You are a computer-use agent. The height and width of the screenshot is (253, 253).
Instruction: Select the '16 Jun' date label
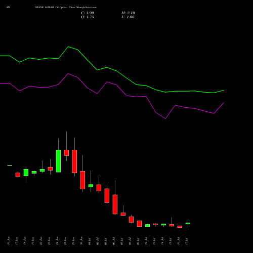pyautogui.click(x=9, y=241)
